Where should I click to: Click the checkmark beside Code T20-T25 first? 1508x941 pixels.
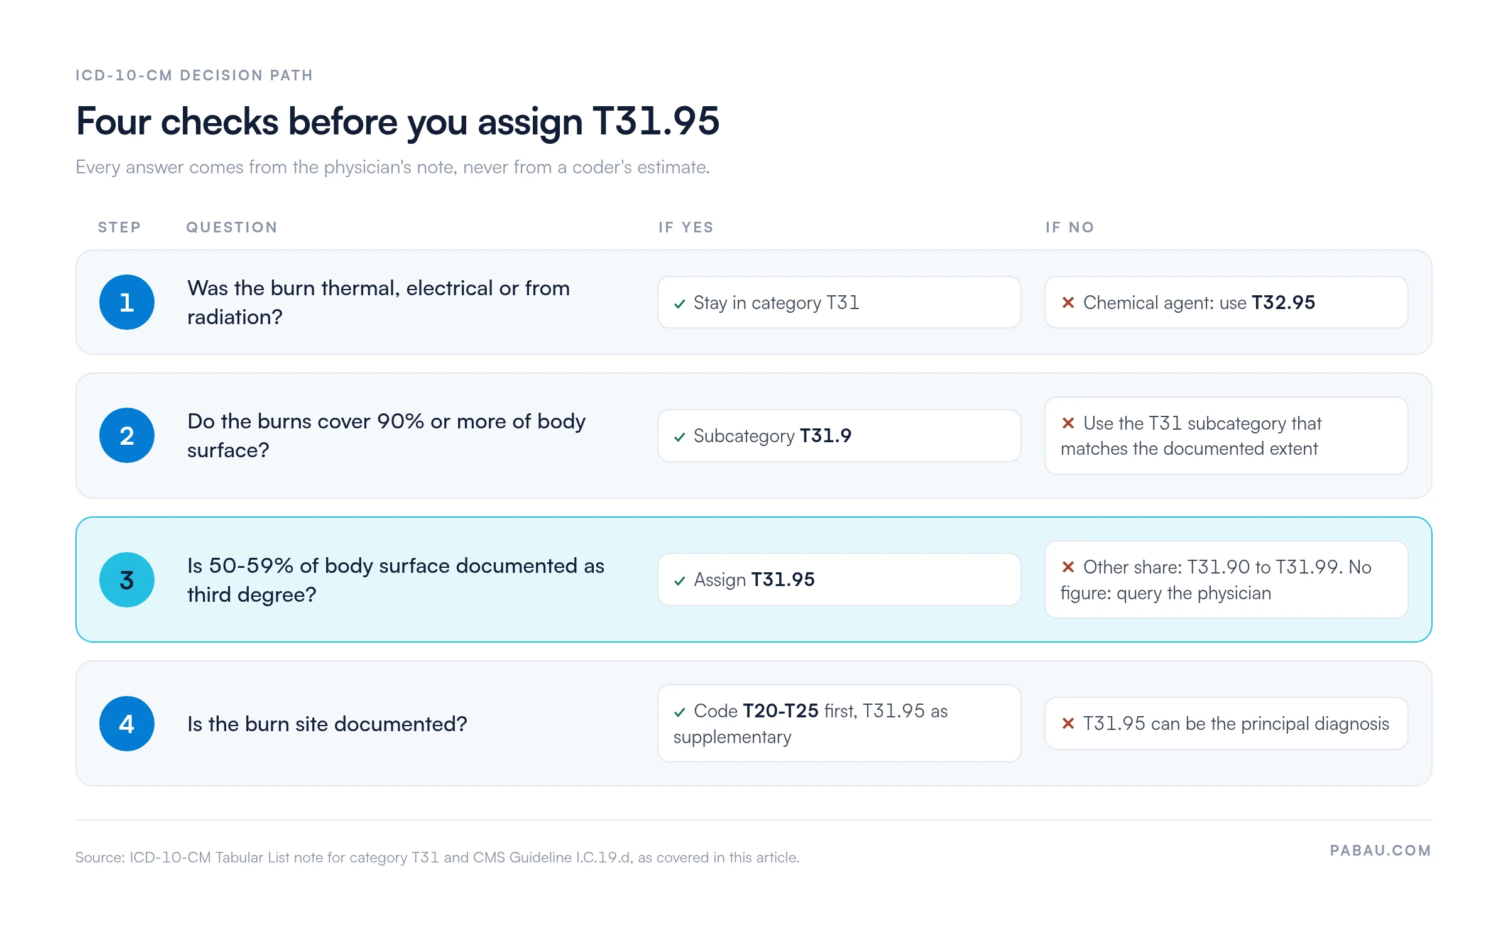pos(679,712)
